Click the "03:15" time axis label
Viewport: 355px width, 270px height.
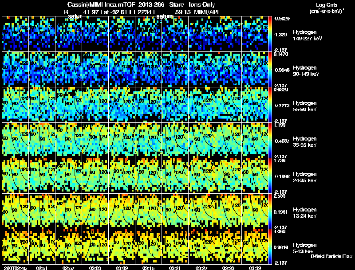148,268
